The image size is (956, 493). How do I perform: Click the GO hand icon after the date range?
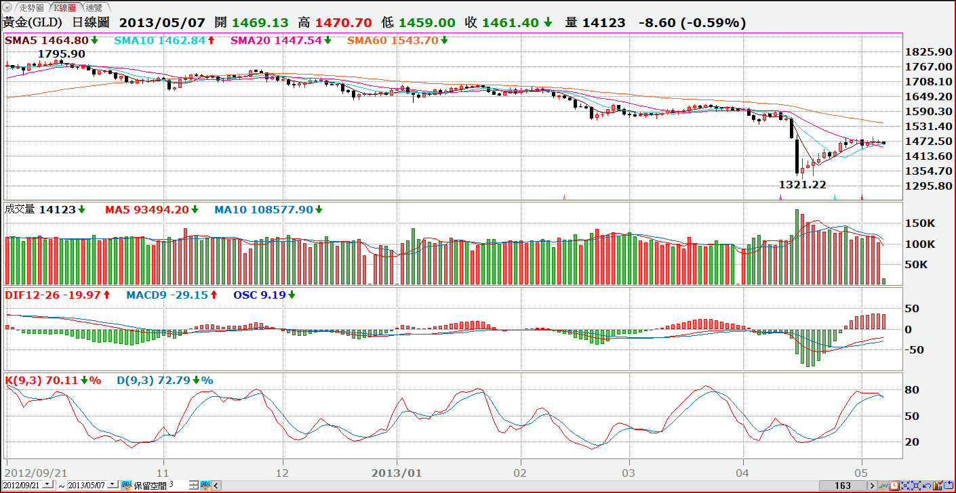[x=127, y=486]
